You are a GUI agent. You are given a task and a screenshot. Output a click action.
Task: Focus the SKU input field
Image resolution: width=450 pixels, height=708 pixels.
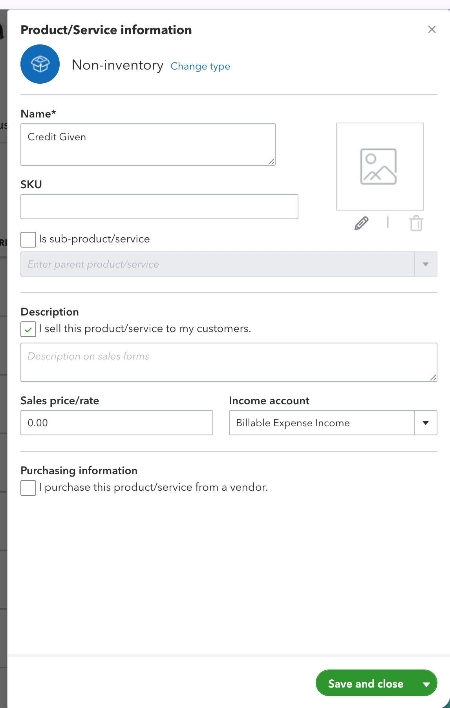coord(159,207)
